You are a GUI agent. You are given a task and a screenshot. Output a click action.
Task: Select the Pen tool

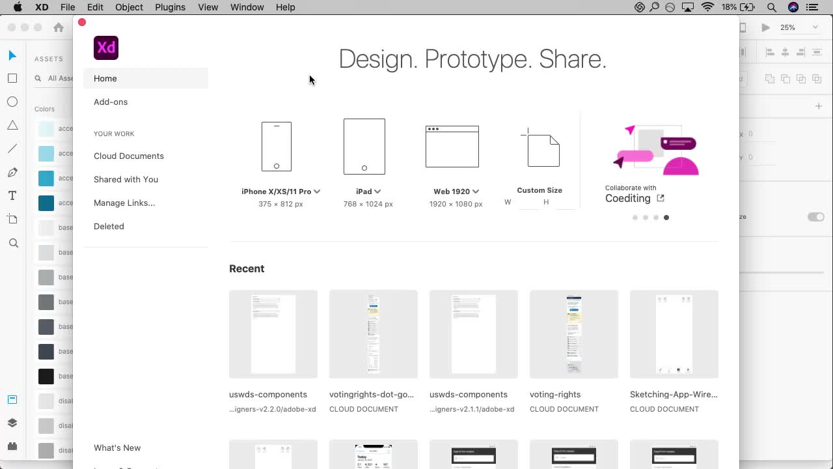[x=12, y=173]
